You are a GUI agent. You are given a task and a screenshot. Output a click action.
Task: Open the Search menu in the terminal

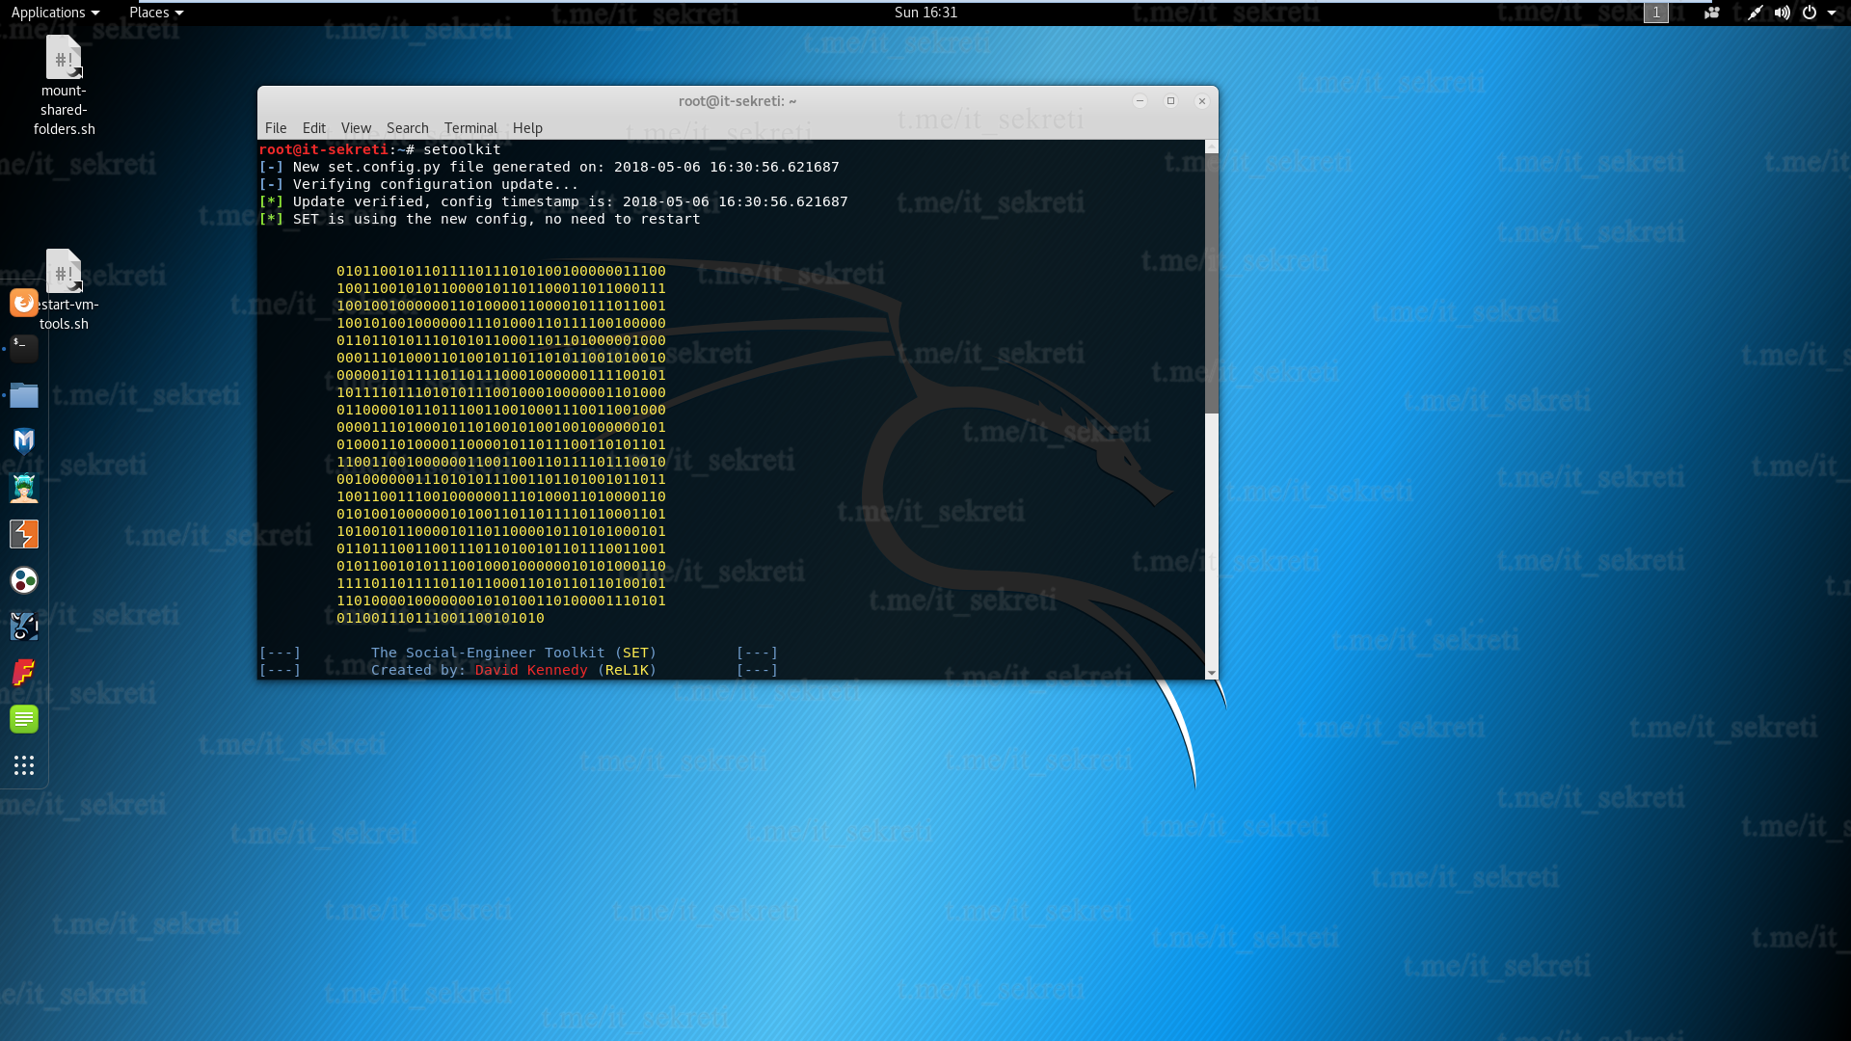[407, 128]
